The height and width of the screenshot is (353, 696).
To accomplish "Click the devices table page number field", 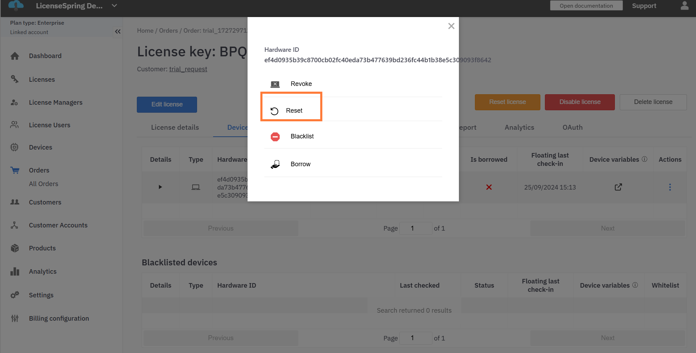I will (415, 228).
